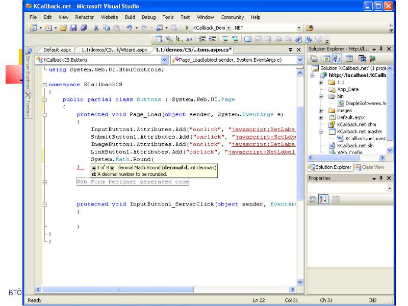Open the .NET platform dropdown

tap(299, 28)
